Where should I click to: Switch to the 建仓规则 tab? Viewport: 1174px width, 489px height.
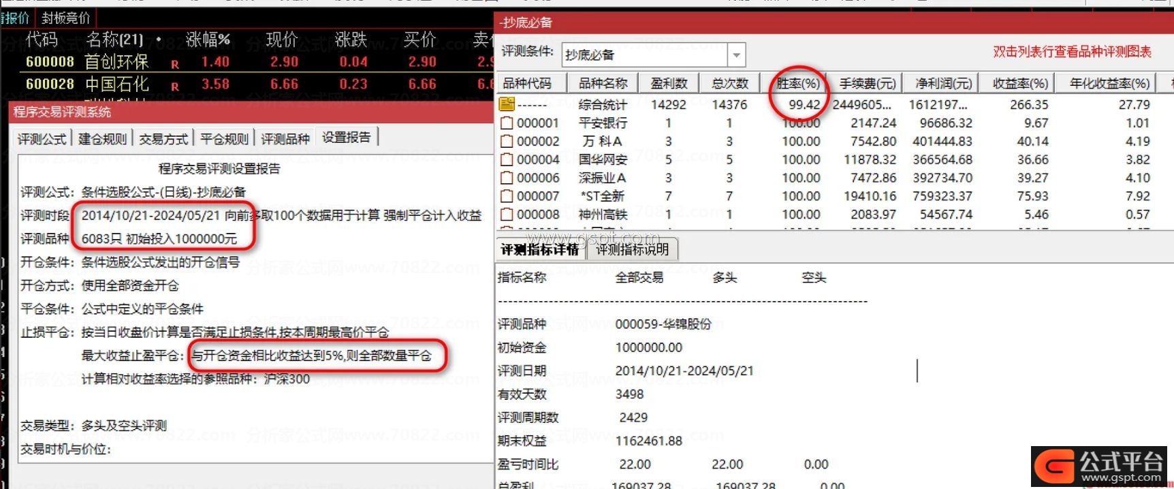click(103, 139)
